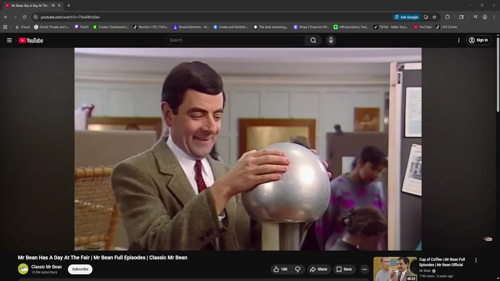The image size is (500, 281).
Task: Install app icon in address bar
Action: (x=426, y=17)
